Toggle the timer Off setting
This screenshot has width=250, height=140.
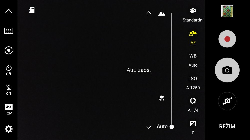click(x=9, y=70)
